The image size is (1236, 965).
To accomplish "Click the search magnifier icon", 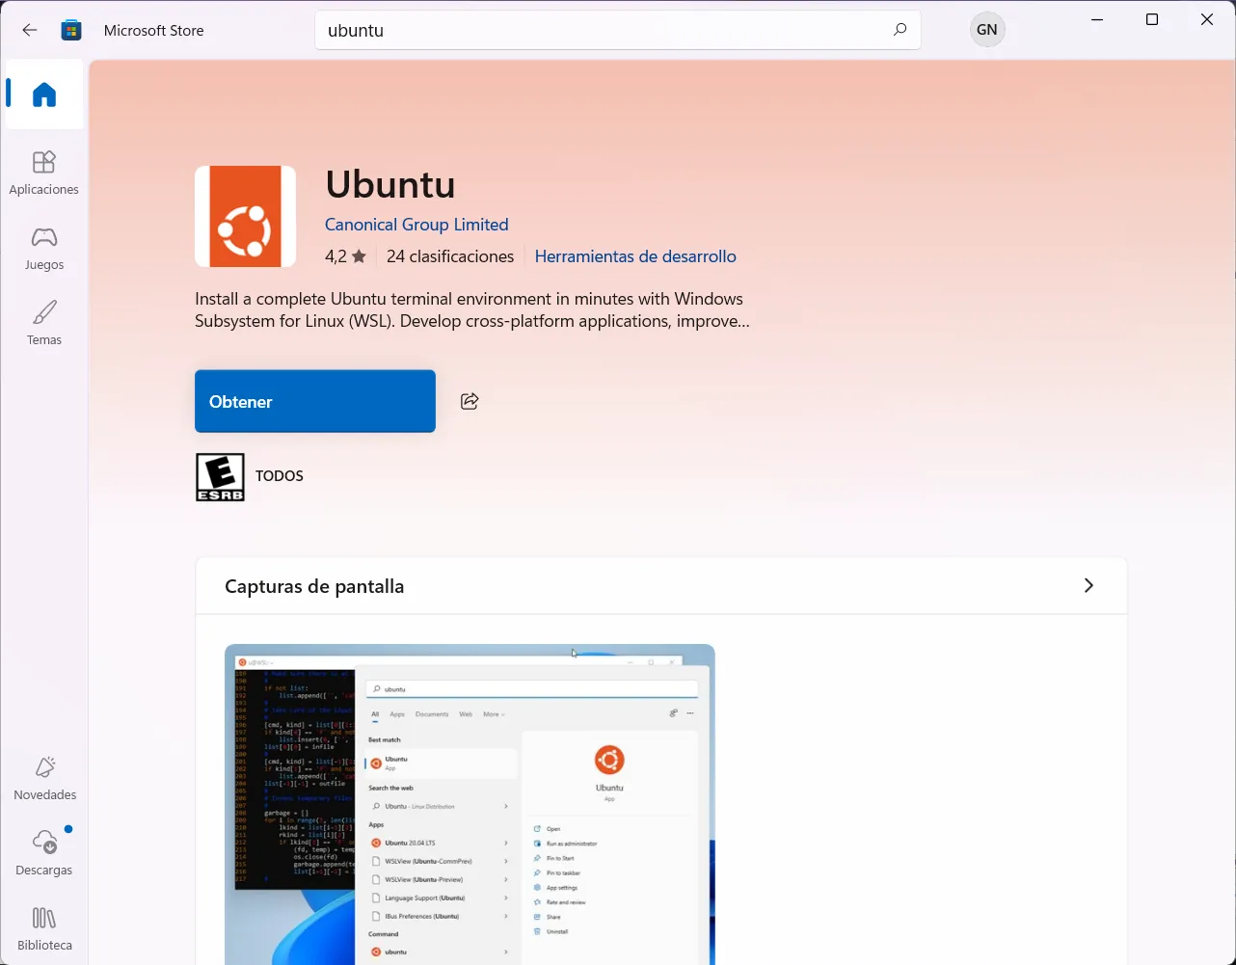I will 900,30.
